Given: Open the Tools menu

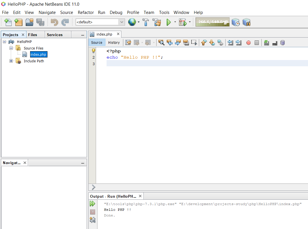Looking at the screenshot, I should tap(164, 13).
